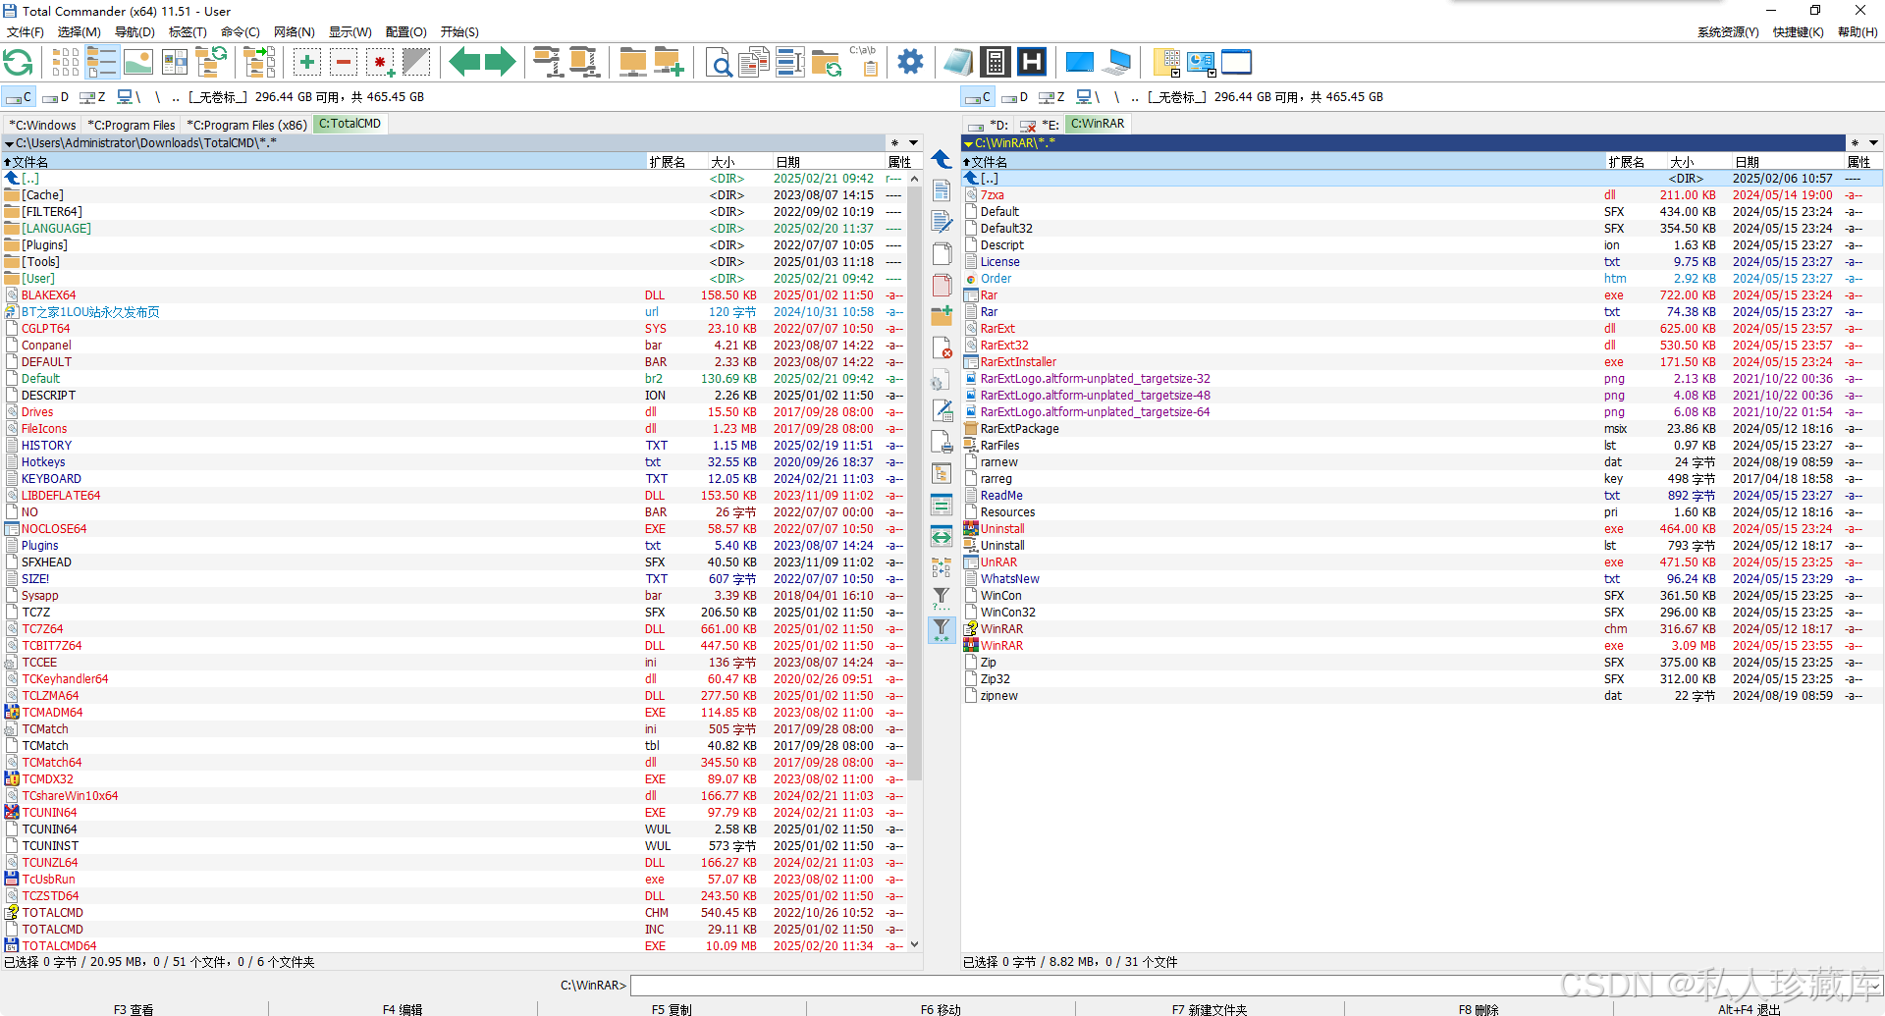Launch the calculator icon in the toolbar

pyautogui.click(x=995, y=63)
